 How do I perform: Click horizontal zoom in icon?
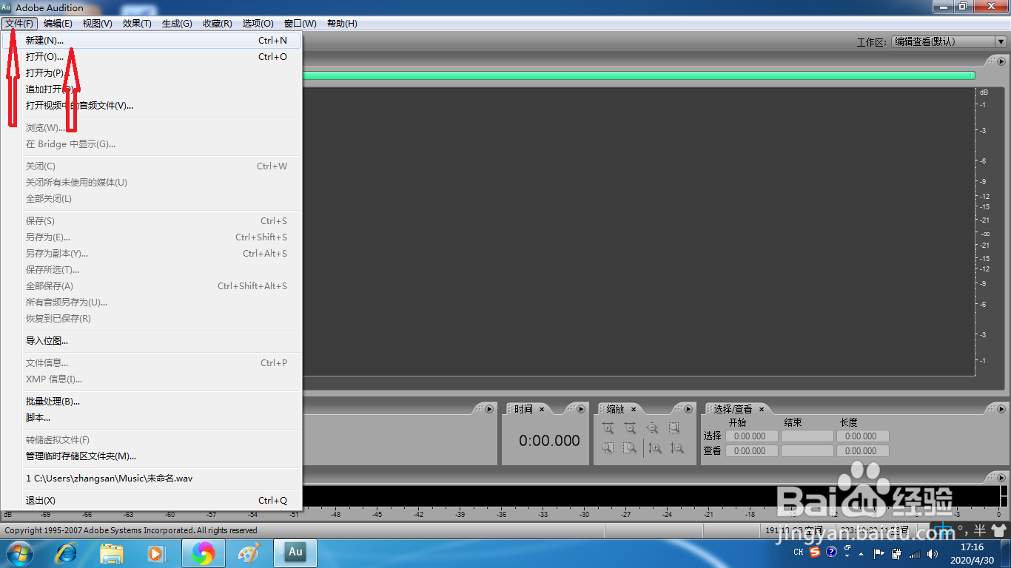coord(608,428)
